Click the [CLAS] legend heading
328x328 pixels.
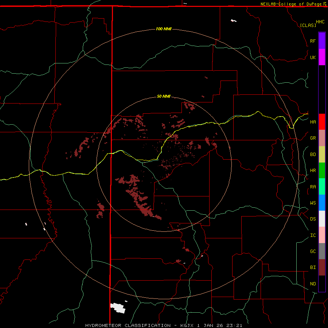click(x=308, y=25)
